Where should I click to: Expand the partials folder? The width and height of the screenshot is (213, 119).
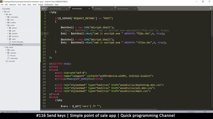coord(8,33)
